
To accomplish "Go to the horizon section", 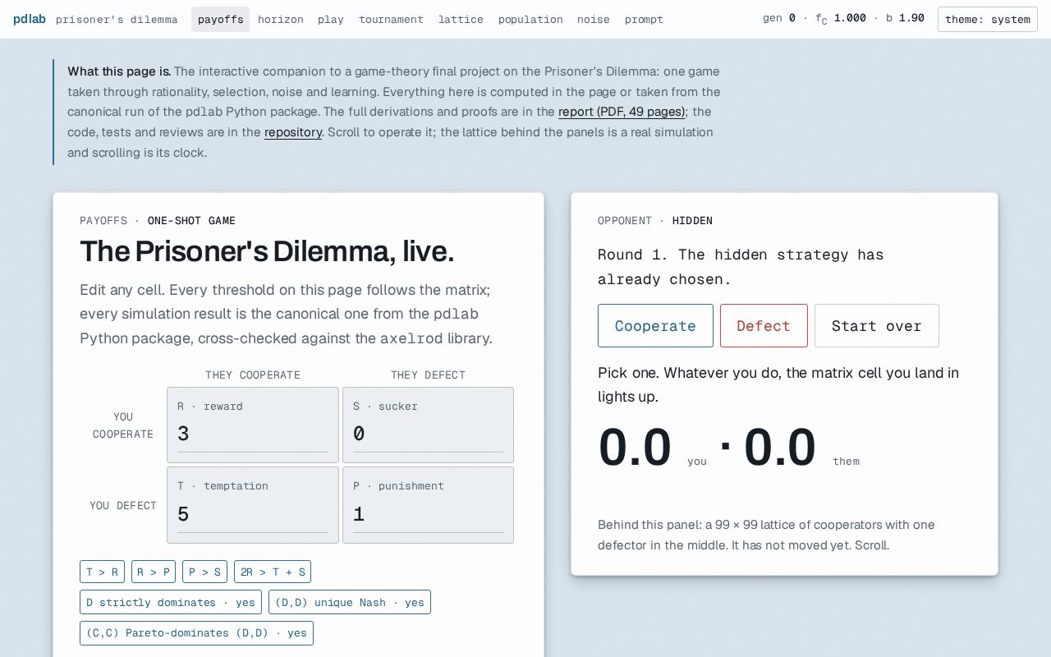I will click(x=280, y=19).
